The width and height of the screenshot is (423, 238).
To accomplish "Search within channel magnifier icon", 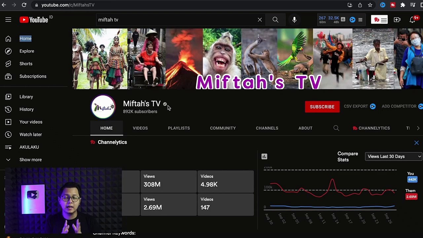I will pos(336,128).
